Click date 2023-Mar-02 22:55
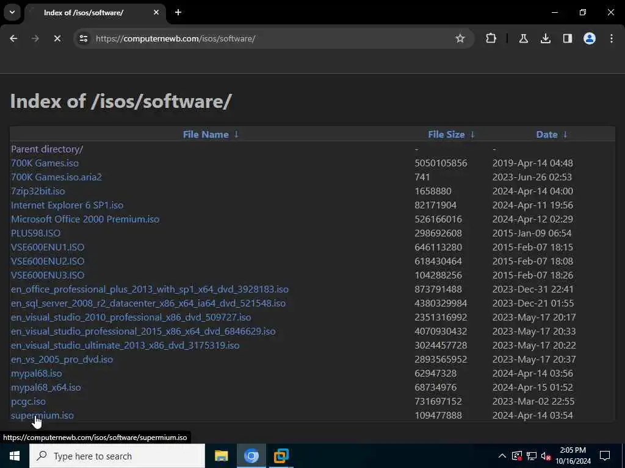The image size is (625, 468). (533, 401)
